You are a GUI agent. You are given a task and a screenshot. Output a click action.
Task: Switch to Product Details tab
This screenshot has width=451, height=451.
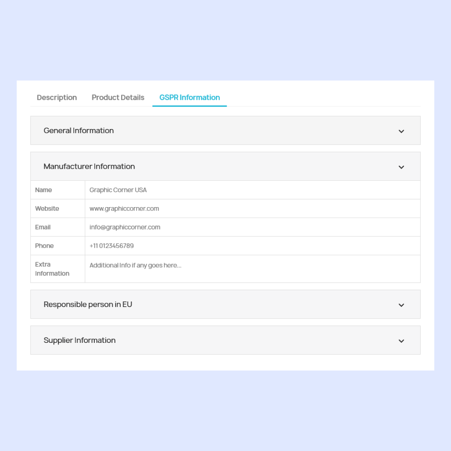118,98
